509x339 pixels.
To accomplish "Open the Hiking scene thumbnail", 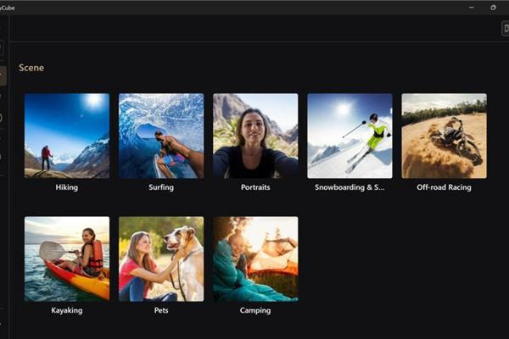I will pos(67,136).
